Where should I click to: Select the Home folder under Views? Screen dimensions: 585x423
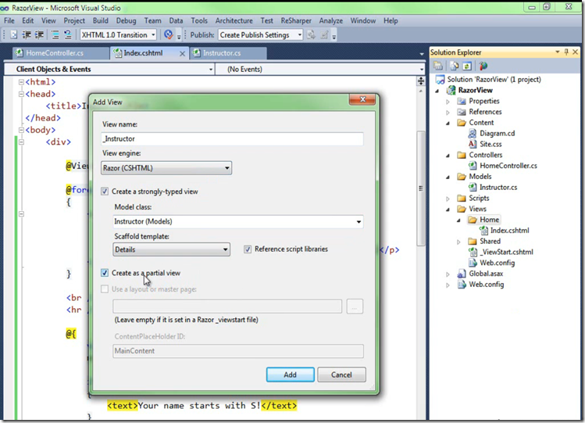pos(489,220)
